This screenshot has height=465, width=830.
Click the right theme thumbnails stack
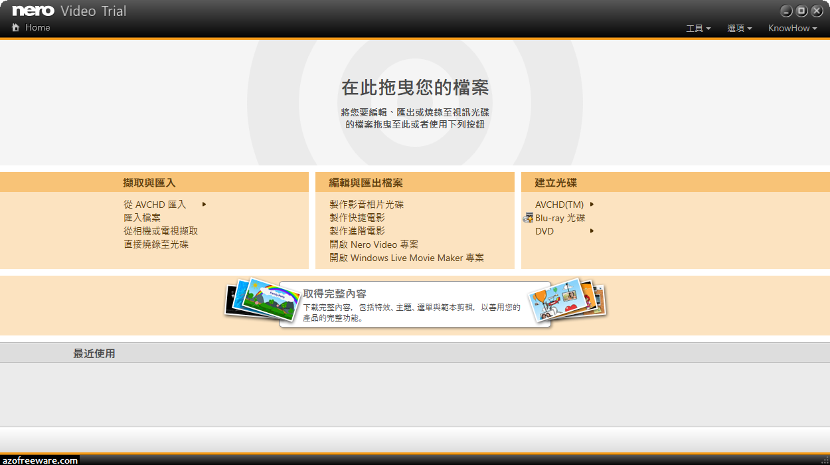pyautogui.click(x=568, y=299)
